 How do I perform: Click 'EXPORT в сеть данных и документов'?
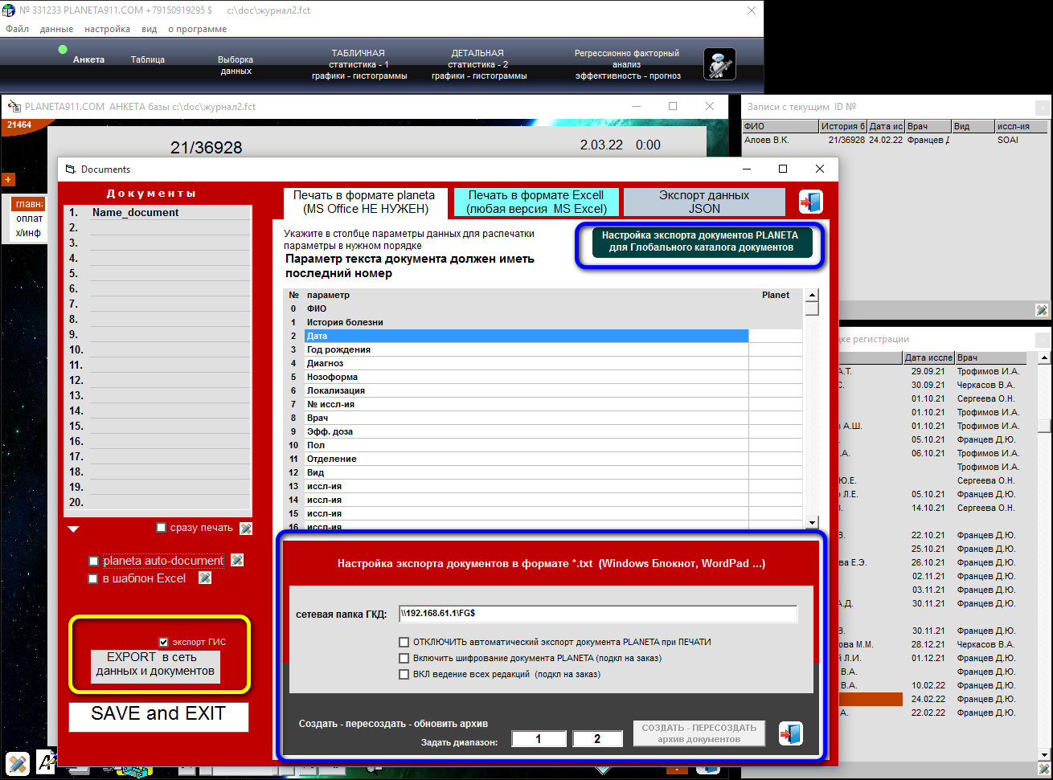click(x=155, y=664)
